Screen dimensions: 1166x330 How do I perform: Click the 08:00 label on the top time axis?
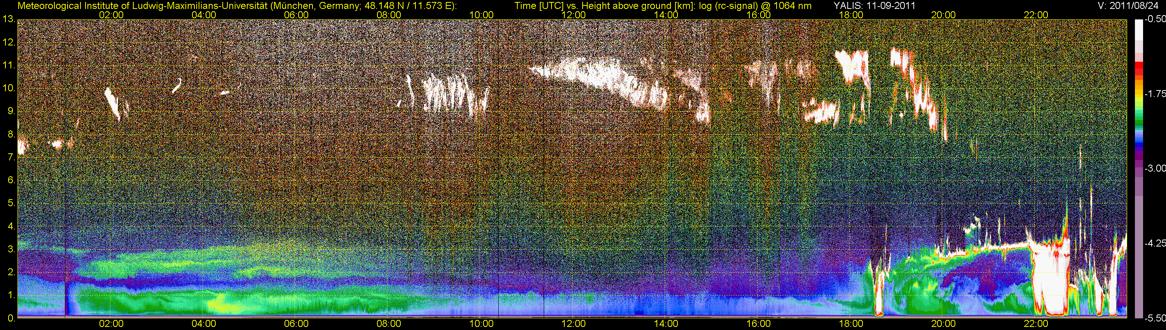pyautogui.click(x=389, y=15)
